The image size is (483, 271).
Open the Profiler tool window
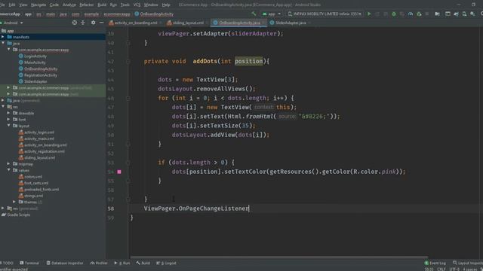point(99,263)
